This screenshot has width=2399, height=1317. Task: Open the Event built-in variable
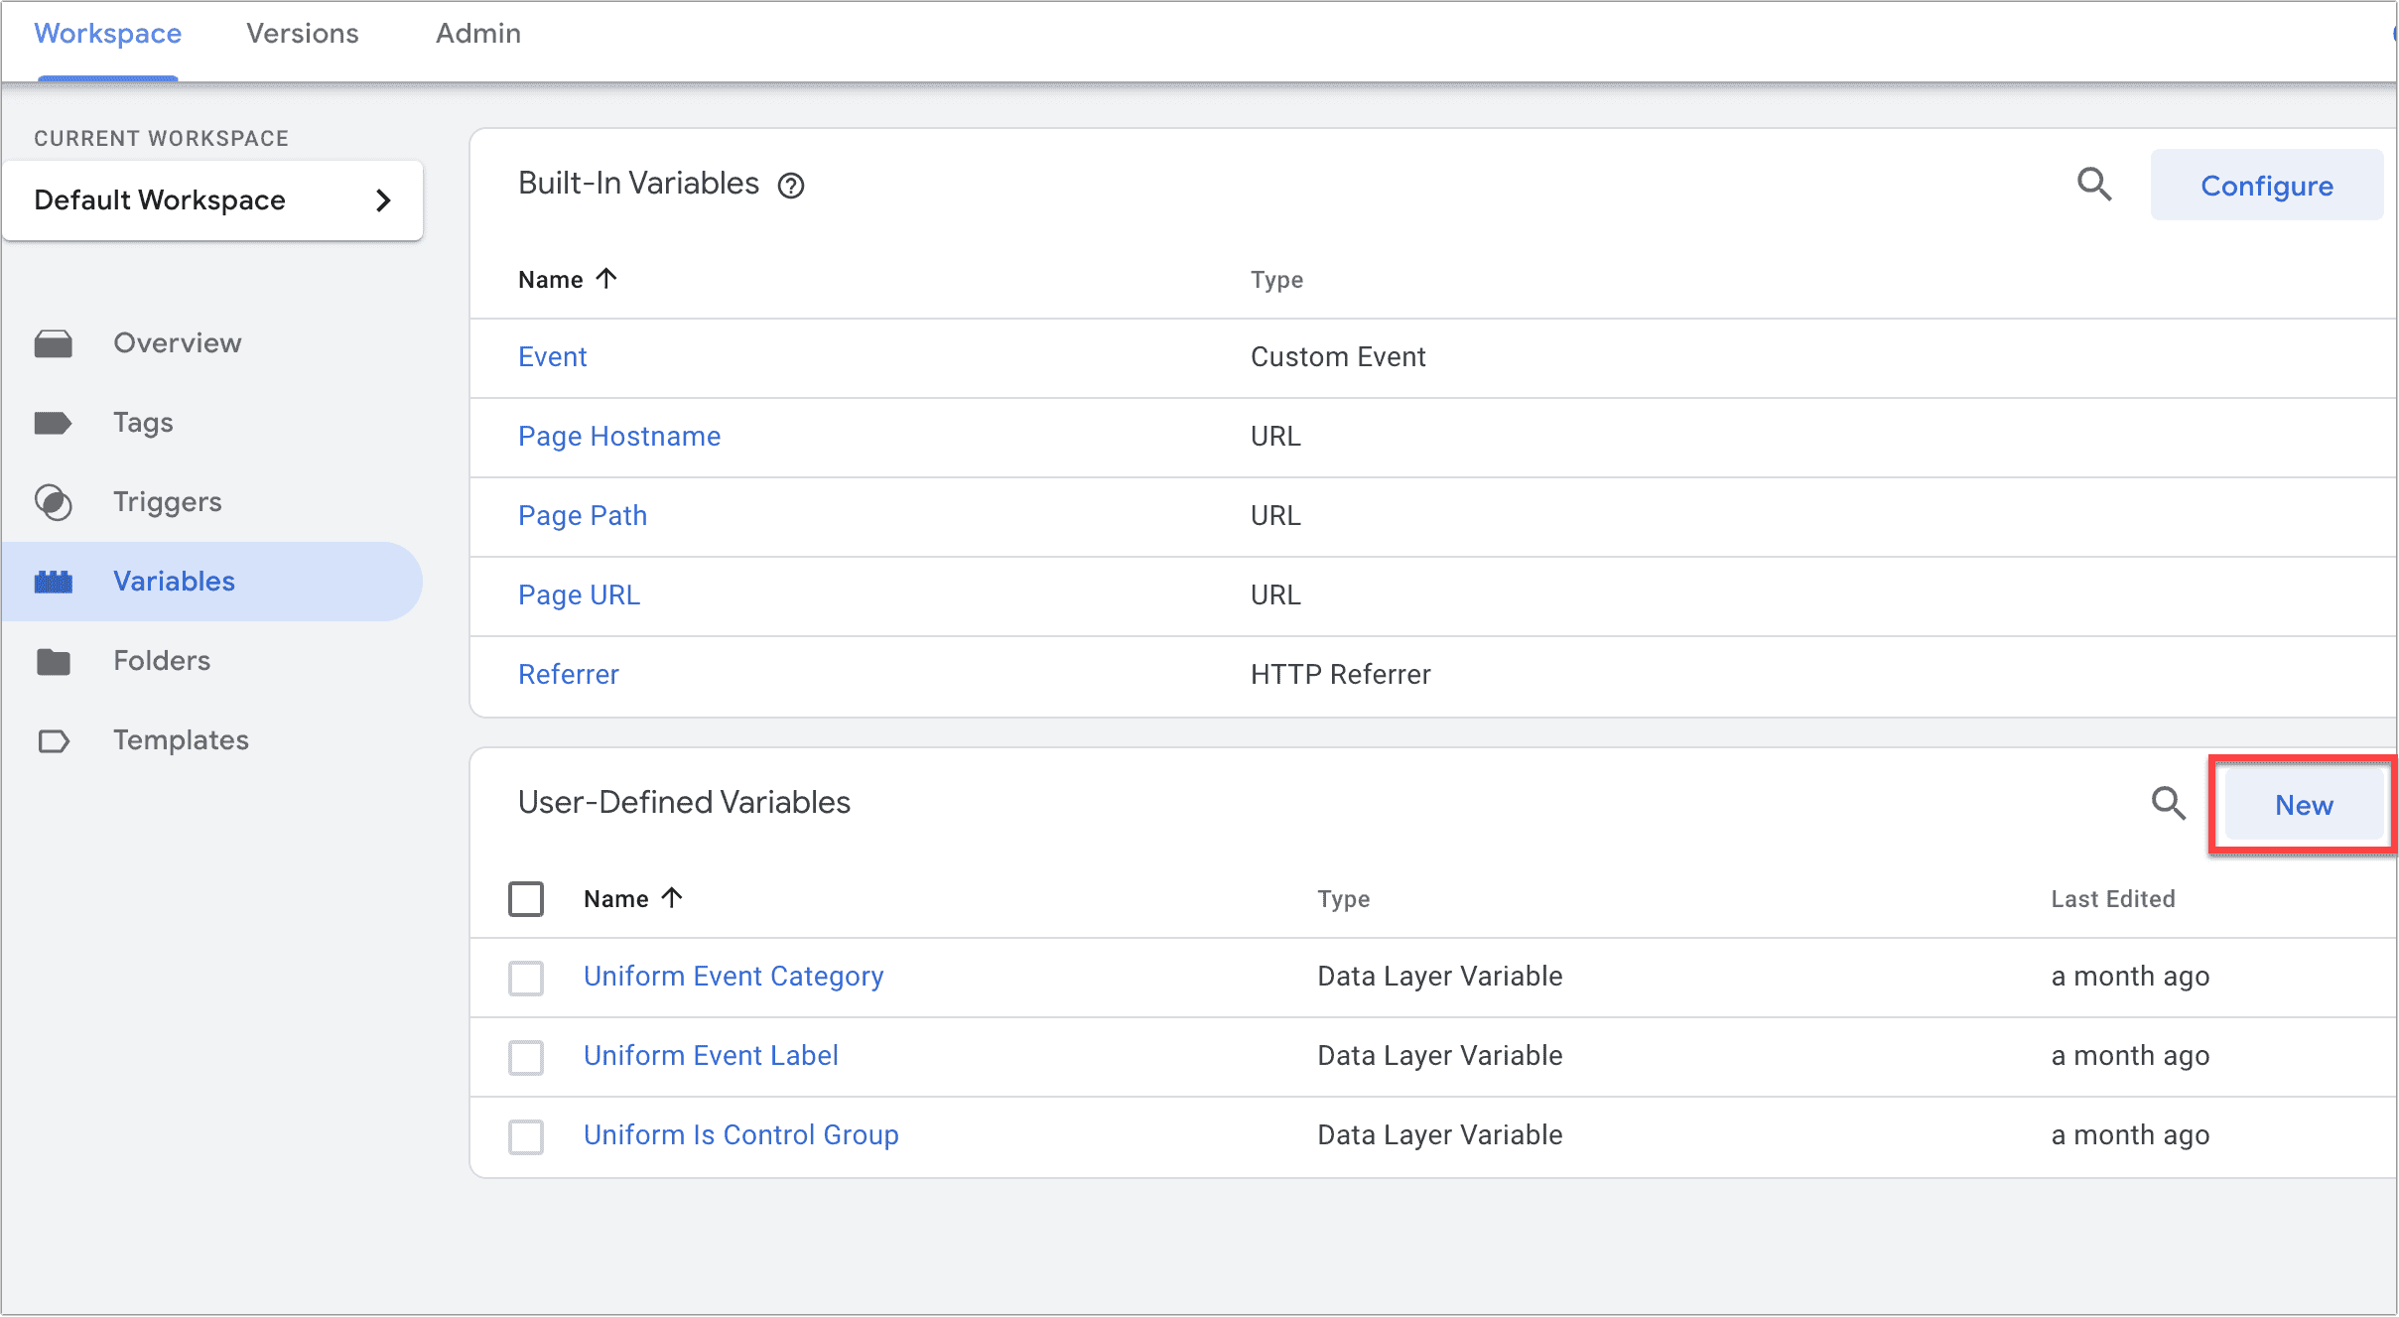pyautogui.click(x=553, y=357)
